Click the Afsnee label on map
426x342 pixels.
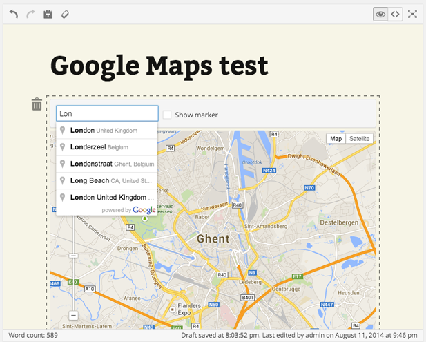coord(133,298)
